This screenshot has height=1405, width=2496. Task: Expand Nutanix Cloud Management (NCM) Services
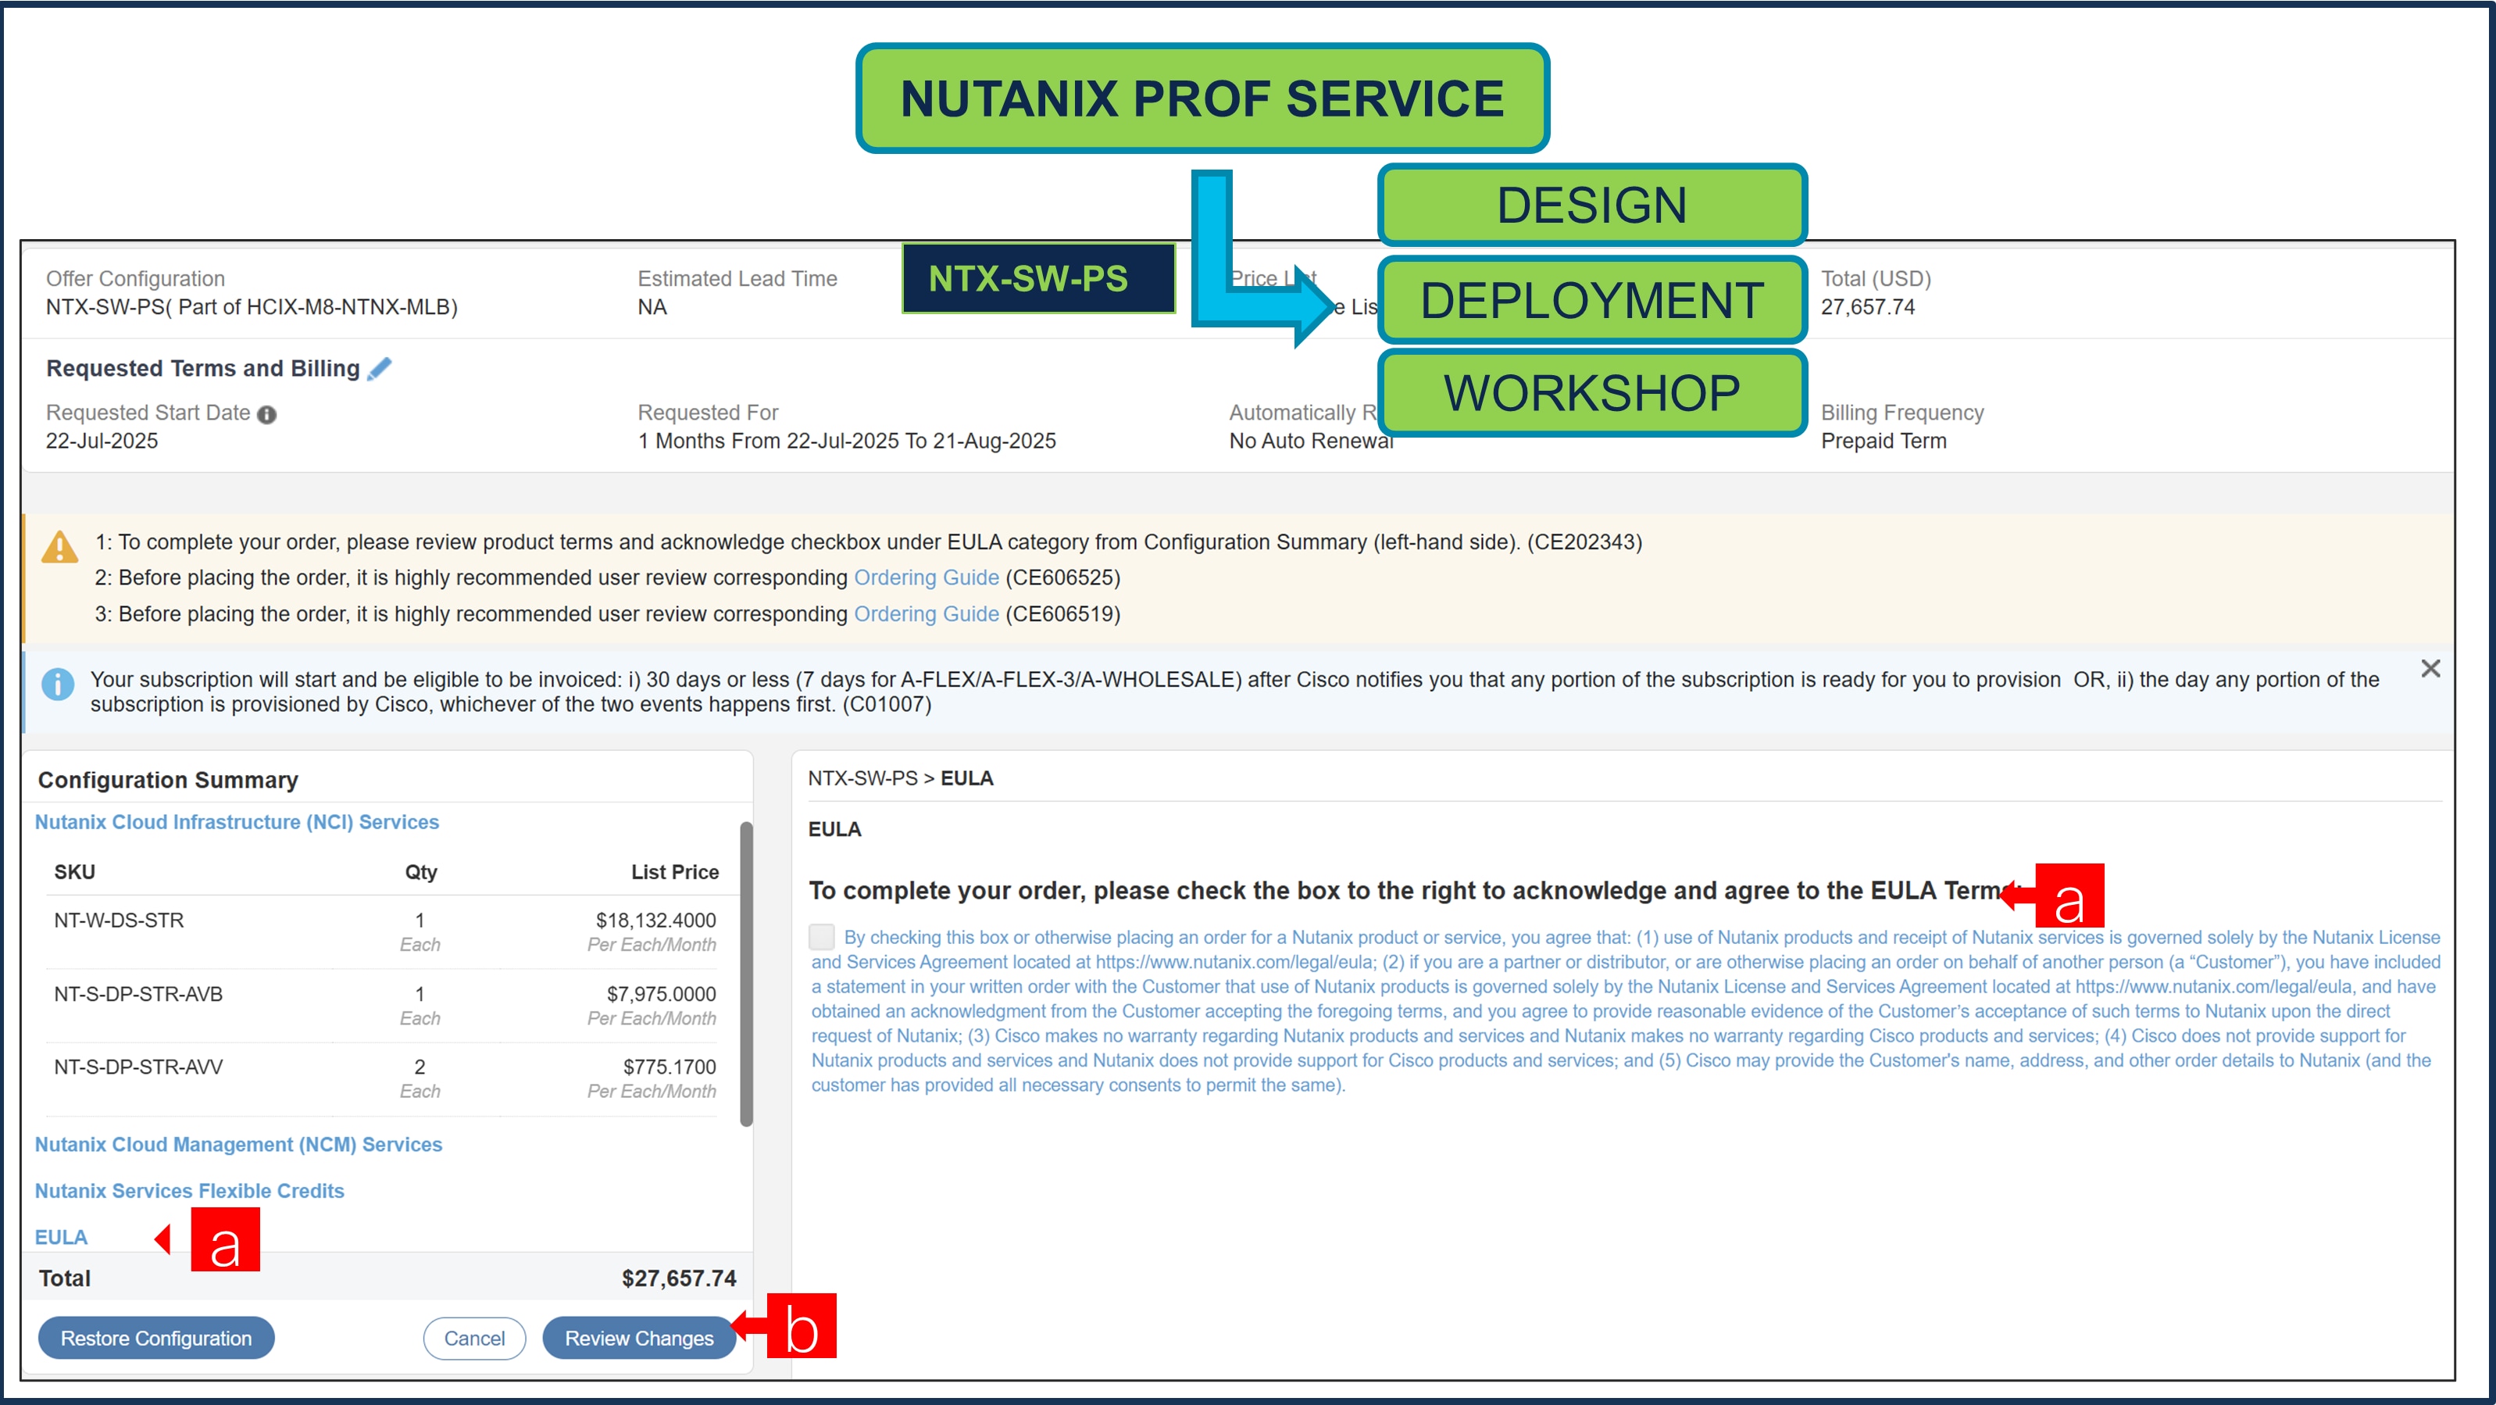click(238, 1144)
